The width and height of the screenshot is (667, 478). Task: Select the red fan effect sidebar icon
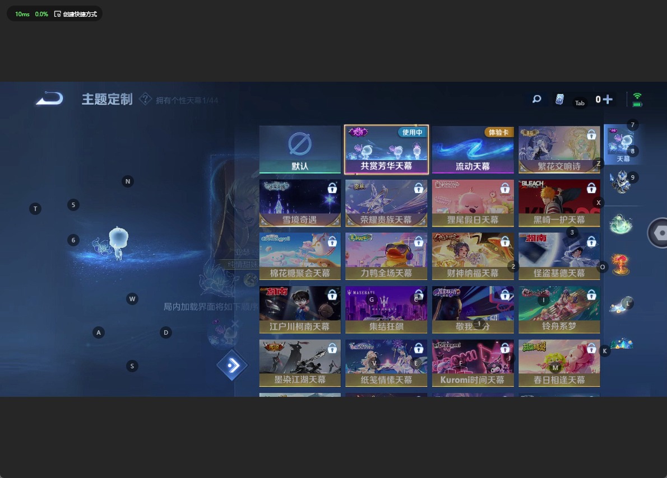[620, 264]
